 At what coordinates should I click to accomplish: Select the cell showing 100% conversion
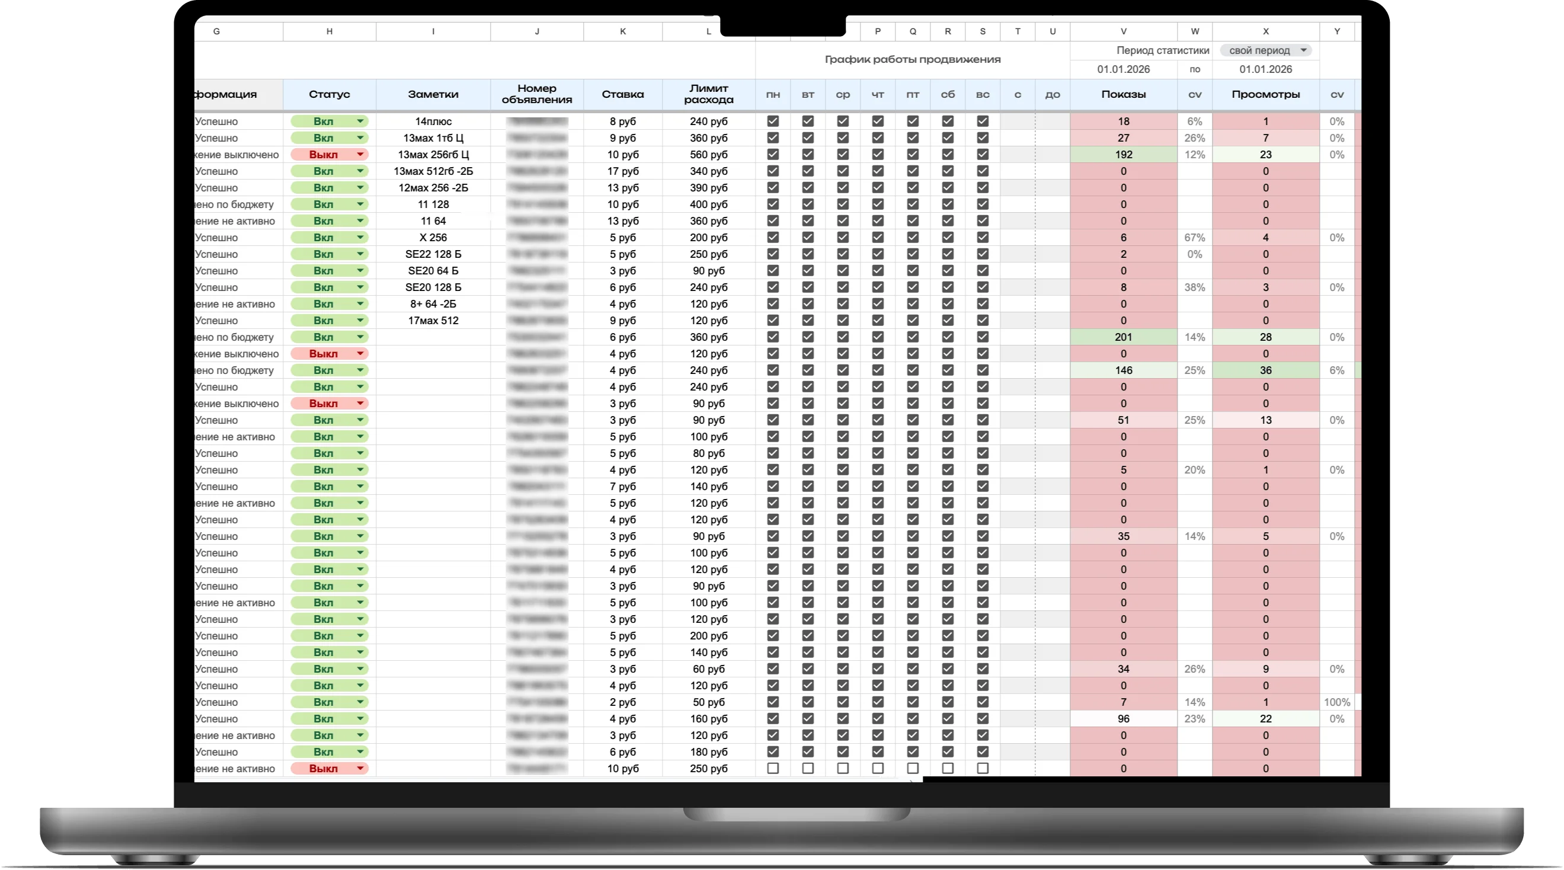(x=1337, y=702)
